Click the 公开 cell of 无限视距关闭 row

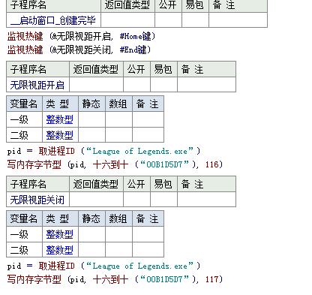click(136, 200)
